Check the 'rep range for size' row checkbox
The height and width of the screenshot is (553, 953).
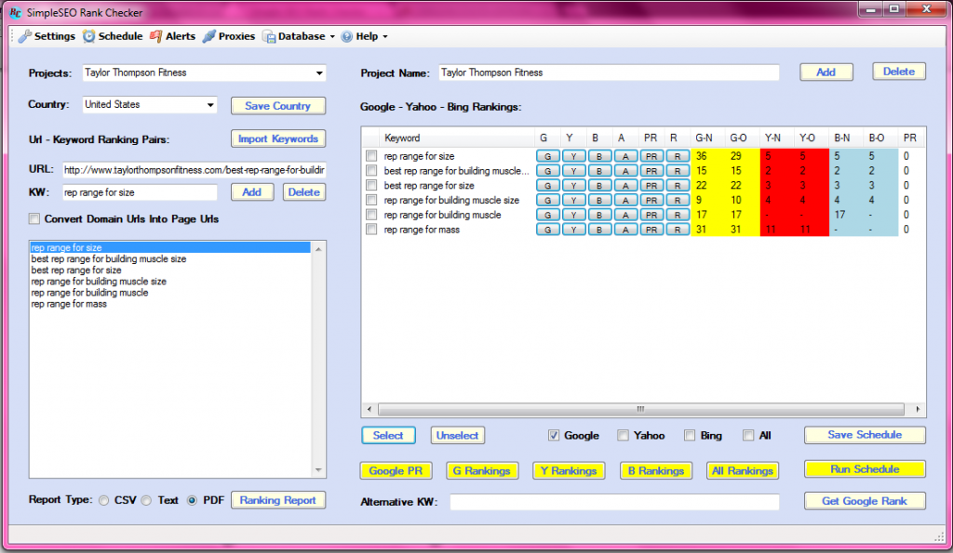[x=371, y=156]
